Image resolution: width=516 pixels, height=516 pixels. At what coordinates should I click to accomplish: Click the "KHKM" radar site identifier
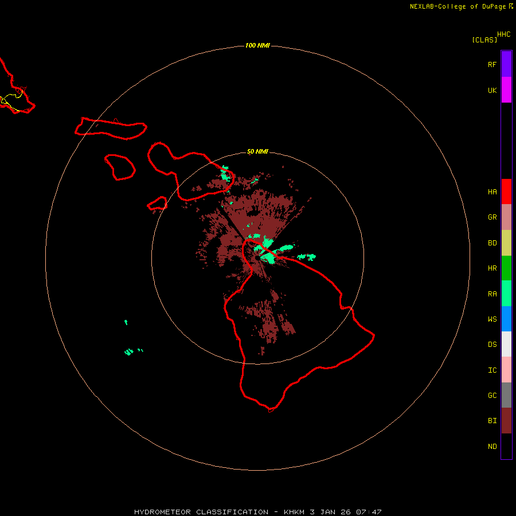[x=294, y=512]
